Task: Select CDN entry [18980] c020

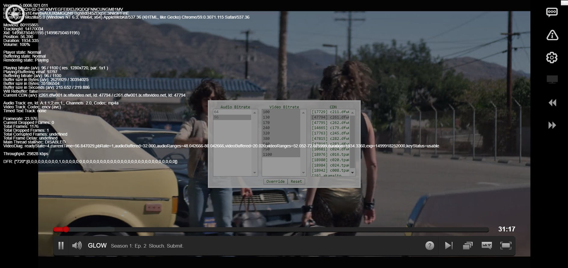Action: point(330,160)
